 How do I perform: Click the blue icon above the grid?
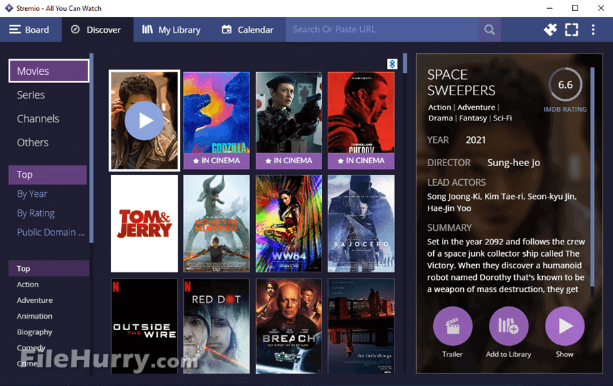pos(392,64)
